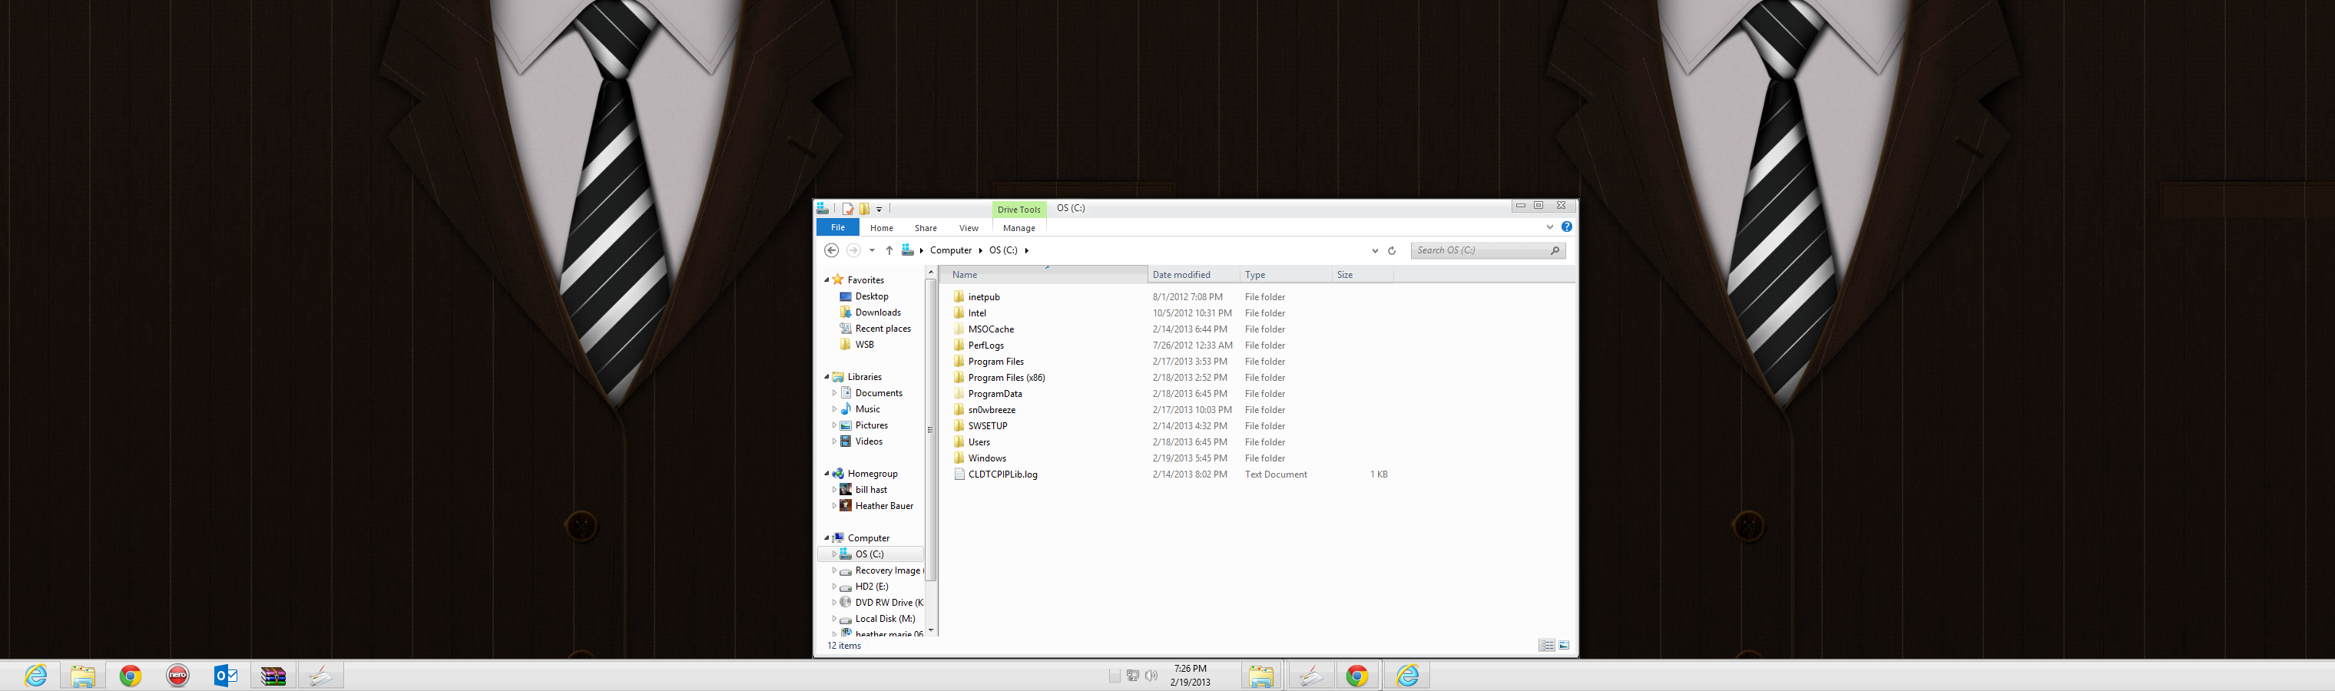Screen dimensions: 2335x691
Task: Click Computer in the address breadcrumb
Action: (x=950, y=251)
